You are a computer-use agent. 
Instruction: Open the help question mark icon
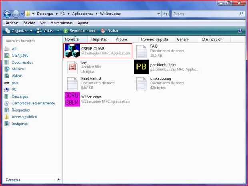(240, 31)
